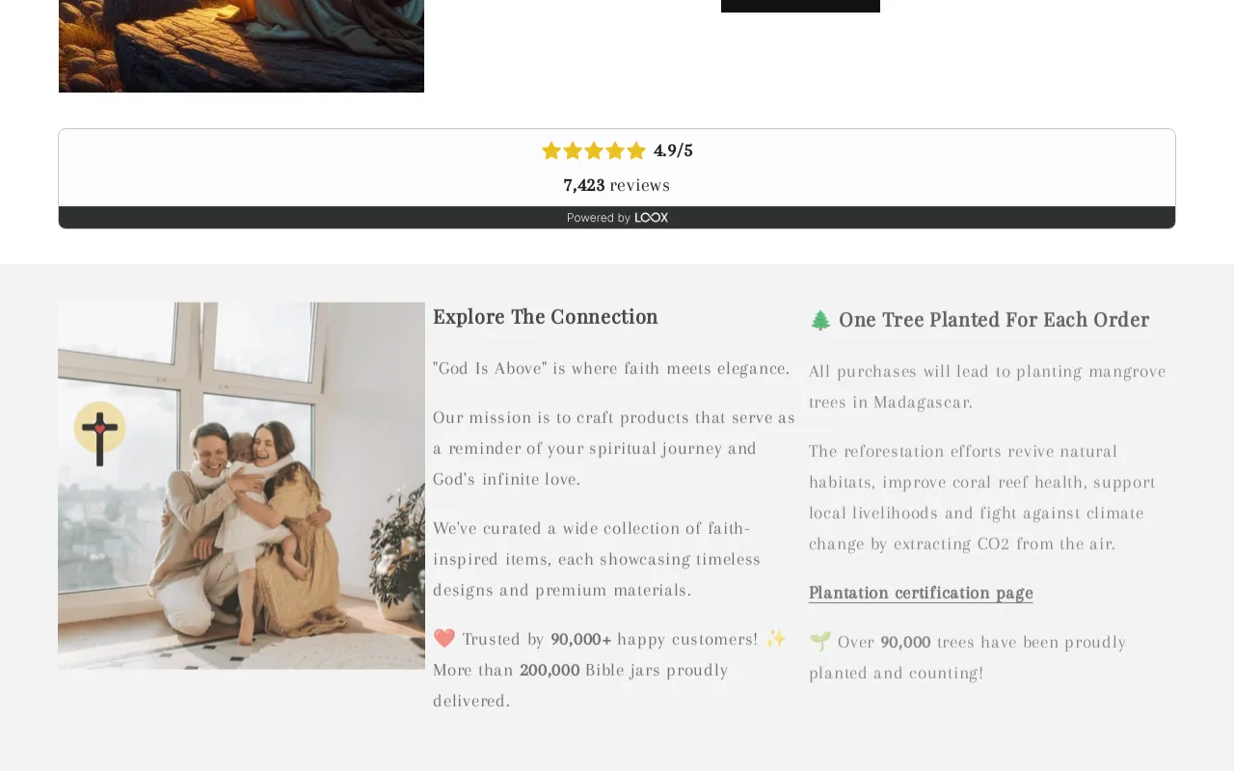Click the LOOX logo in Powered by bar
1234x771 pixels.
coord(652,218)
